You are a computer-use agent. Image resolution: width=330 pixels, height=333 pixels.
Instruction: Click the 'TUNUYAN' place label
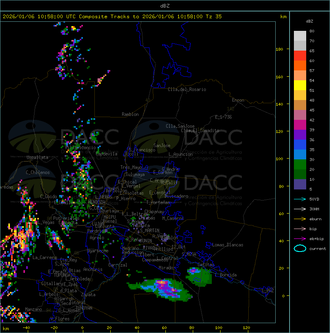pos(84,308)
